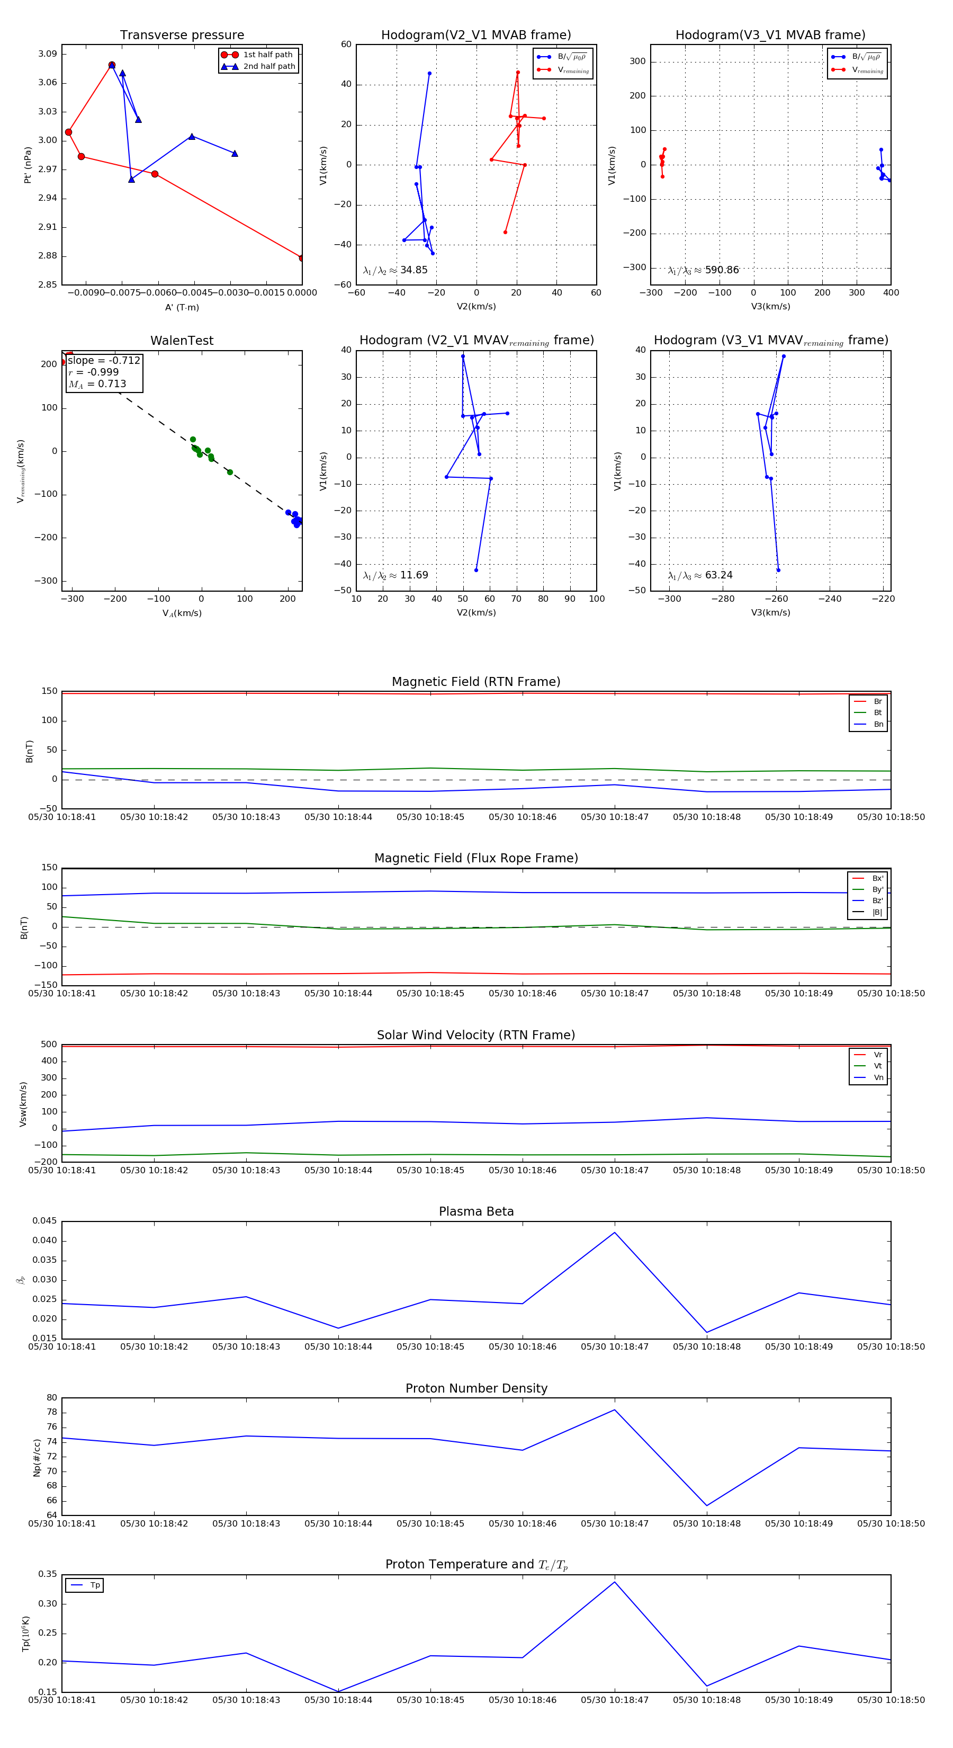Click the V_remaining entry in V3_V1 MVAB legend
The width and height of the screenshot is (953, 1748).
(x=857, y=70)
